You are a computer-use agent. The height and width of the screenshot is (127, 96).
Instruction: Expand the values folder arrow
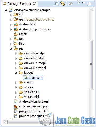(16, 87)
